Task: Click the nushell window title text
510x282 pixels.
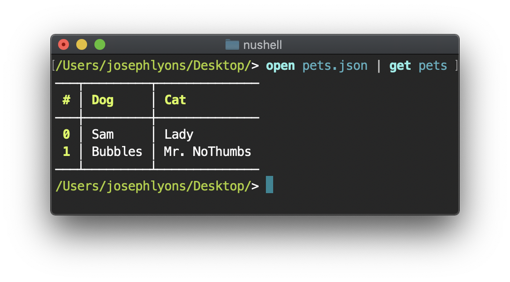Action: (x=263, y=45)
